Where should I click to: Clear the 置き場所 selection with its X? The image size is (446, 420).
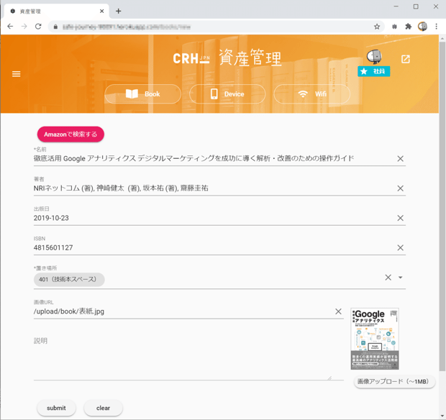coord(388,278)
